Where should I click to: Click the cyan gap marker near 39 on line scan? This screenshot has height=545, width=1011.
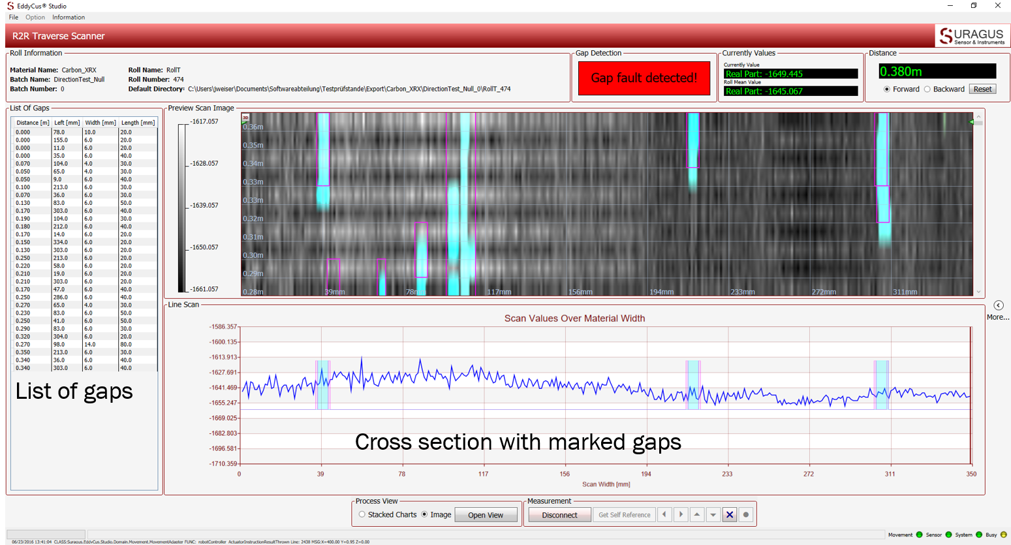coord(322,384)
